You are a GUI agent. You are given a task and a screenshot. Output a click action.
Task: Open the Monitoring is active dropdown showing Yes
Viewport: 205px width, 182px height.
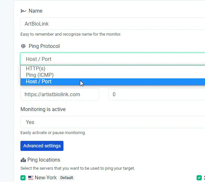(113, 122)
